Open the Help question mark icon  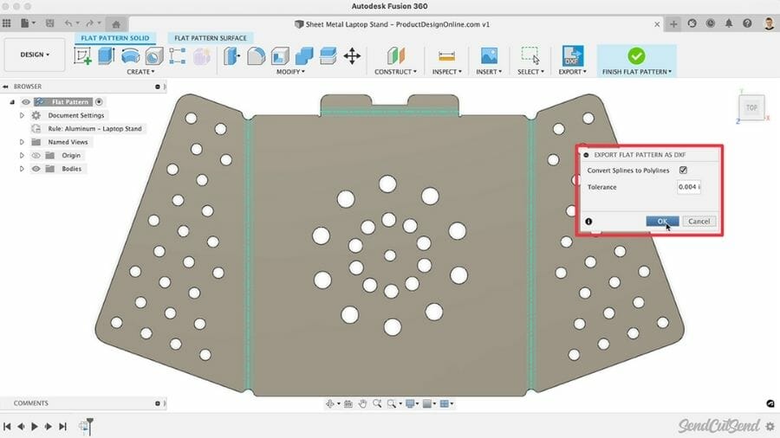(x=747, y=23)
